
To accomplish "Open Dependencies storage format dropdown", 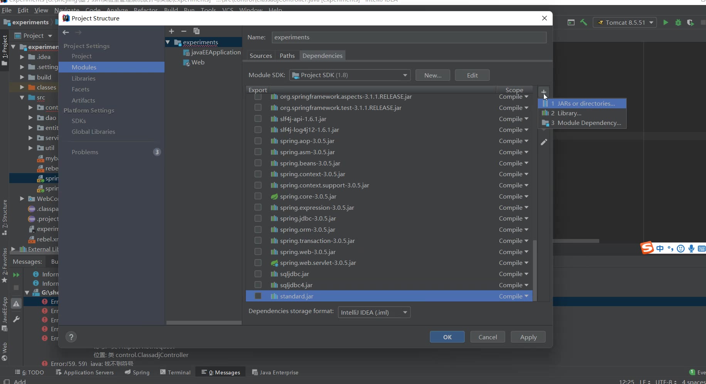I will point(374,312).
